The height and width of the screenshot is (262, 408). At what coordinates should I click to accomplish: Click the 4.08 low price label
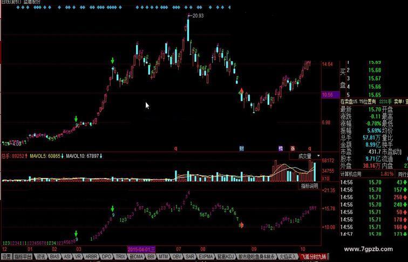[x=16, y=144]
